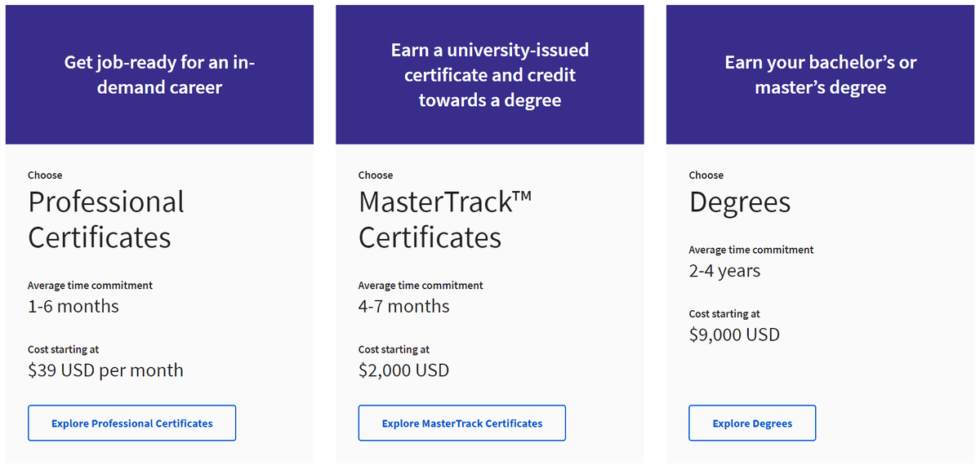Click the '$2,000 USD' price text
Viewport: 980px width, 470px height.
point(403,370)
